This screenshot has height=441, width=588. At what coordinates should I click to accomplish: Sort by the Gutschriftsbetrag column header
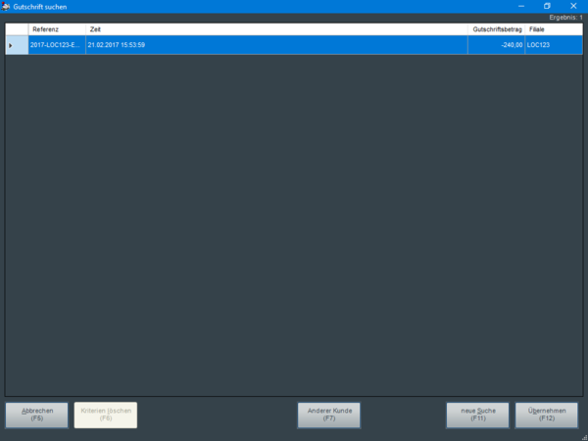pyautogui.click(x=497, y=29)
